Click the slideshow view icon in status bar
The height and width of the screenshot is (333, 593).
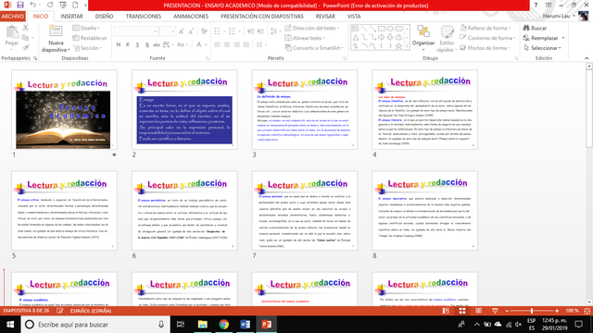(x=495, y=311)
